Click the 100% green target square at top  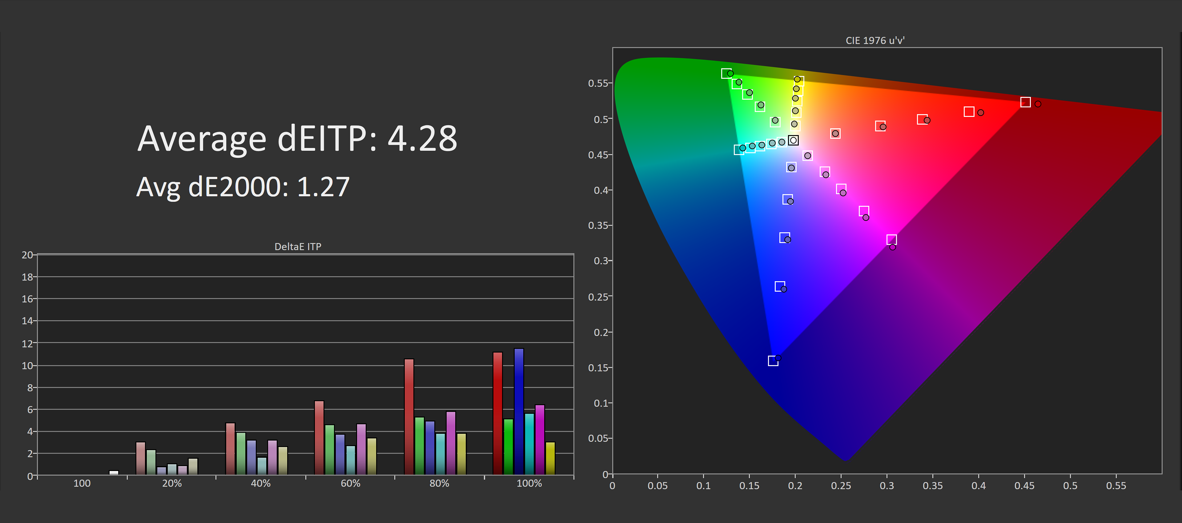point(726,74)
